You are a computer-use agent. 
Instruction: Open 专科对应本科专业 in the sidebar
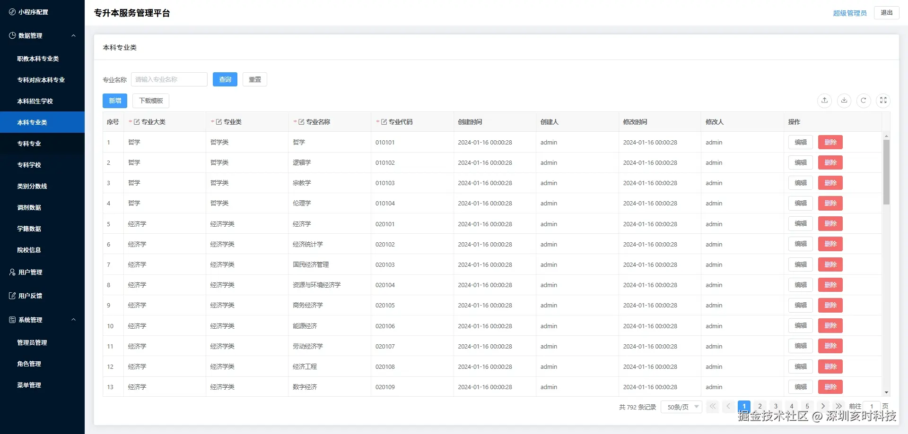43,80
